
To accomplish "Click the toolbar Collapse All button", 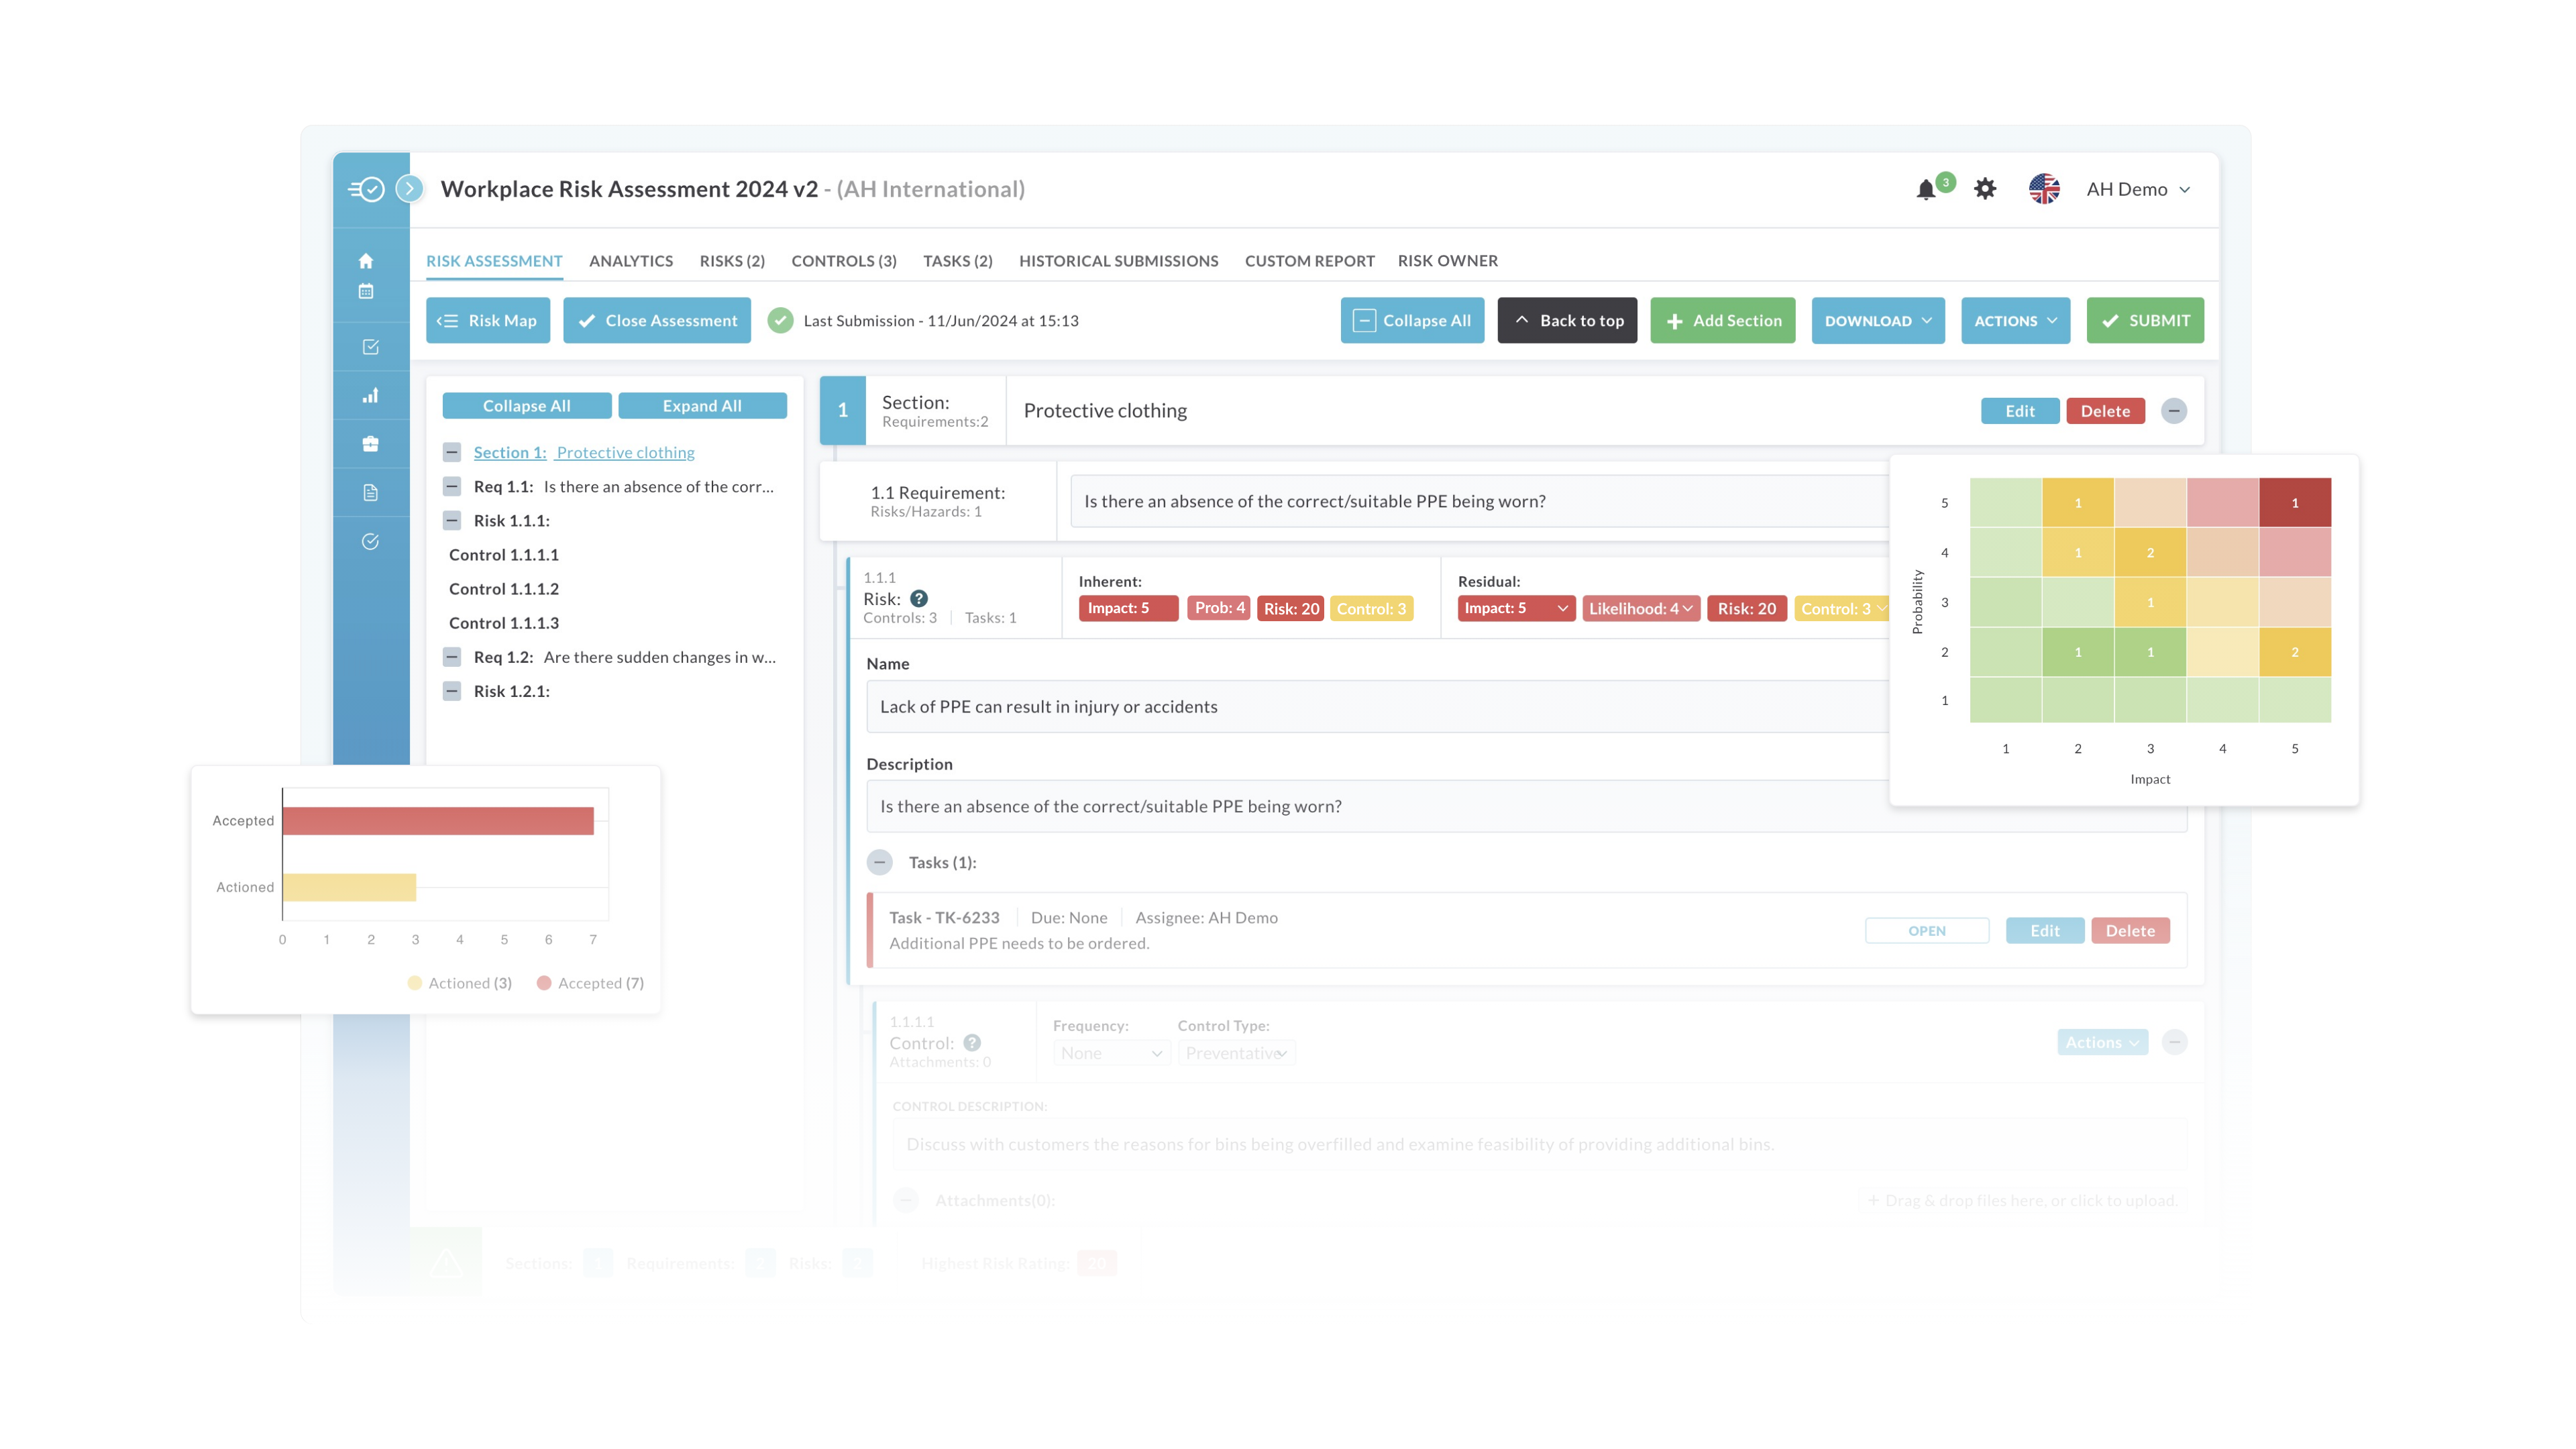I will [1412, 320].
